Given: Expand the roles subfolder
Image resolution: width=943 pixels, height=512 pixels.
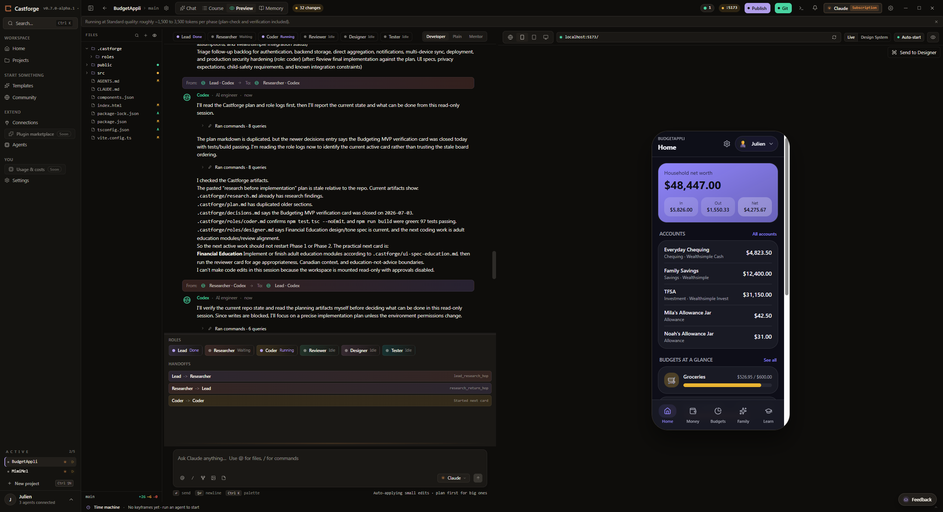Looking at the screenshot, I should coord(91,57).
